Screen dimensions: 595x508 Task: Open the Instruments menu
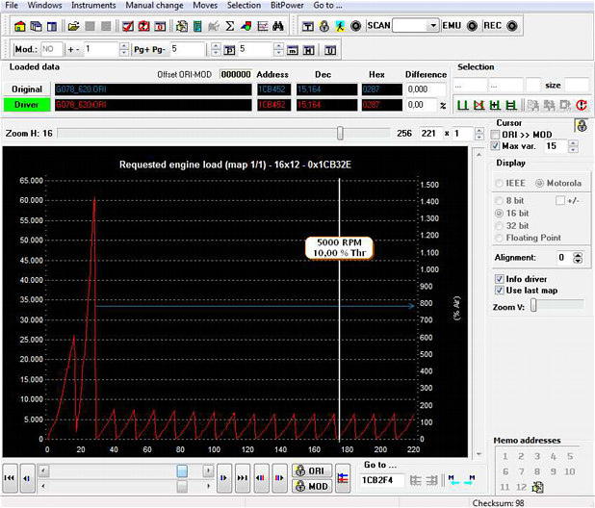coord(93,6)
